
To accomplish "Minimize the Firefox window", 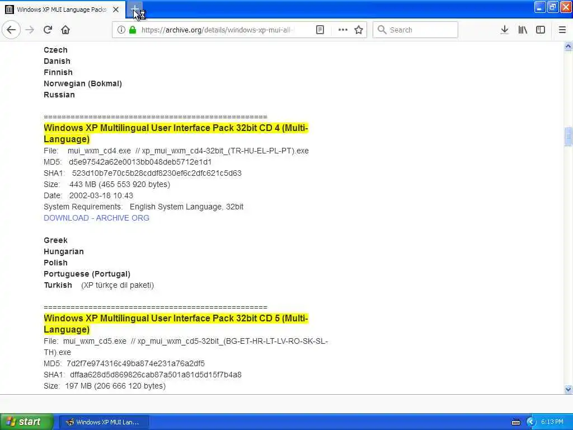I will coord(540,7).
